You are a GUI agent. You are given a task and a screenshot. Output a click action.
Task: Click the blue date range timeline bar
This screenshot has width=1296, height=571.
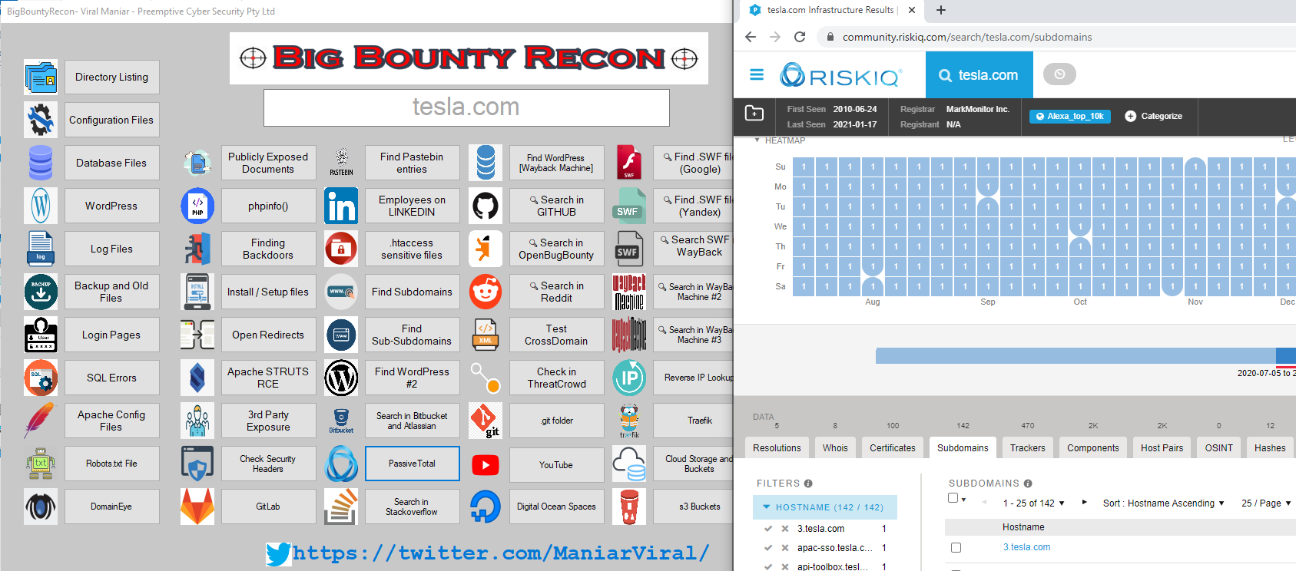pyautogui.click(x=1086, y=355)
